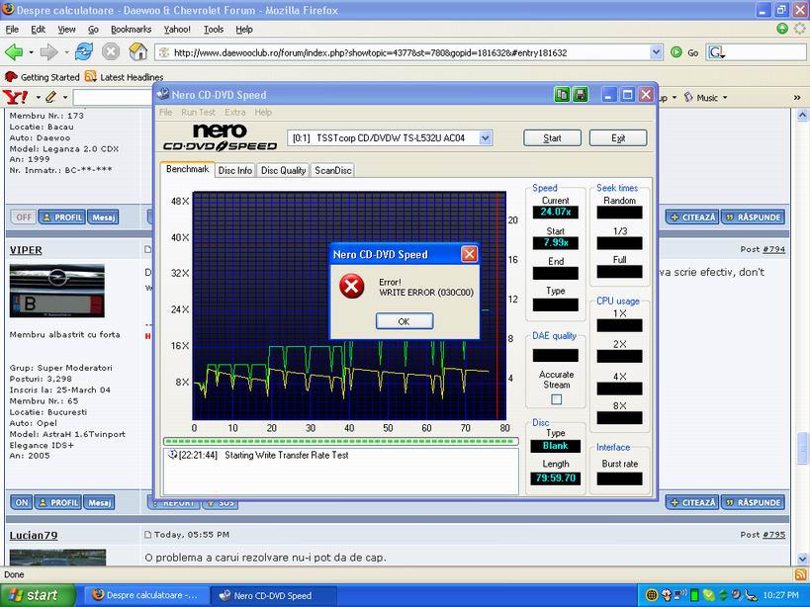810x607 pixels.
Task: Switch to the ScanDisc tab
Action: coord(332,170)
